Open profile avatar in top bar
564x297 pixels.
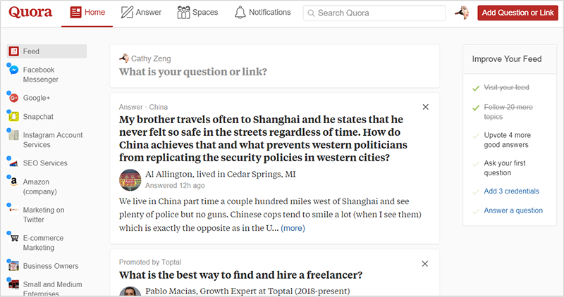click(x=462, y=13)
